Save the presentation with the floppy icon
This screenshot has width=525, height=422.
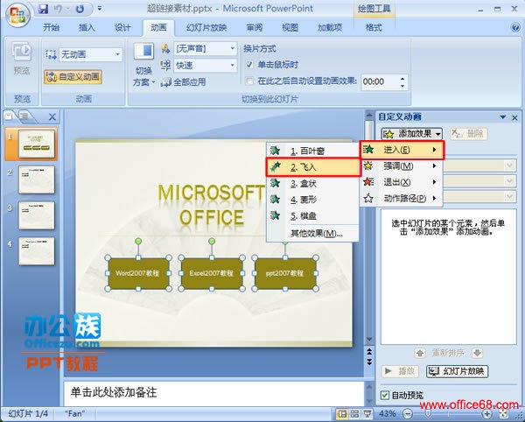point(43,9)
